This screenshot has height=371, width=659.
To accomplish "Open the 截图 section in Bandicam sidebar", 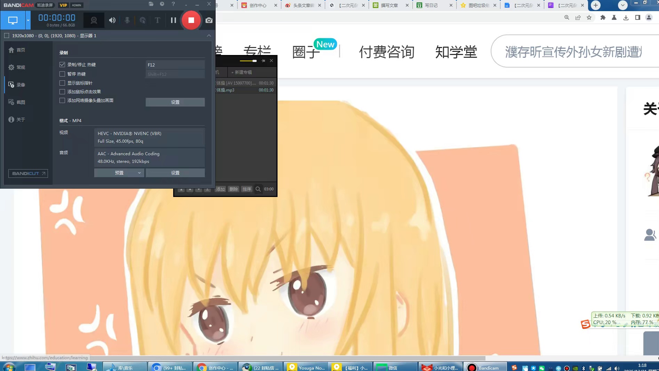I will 21,102.
